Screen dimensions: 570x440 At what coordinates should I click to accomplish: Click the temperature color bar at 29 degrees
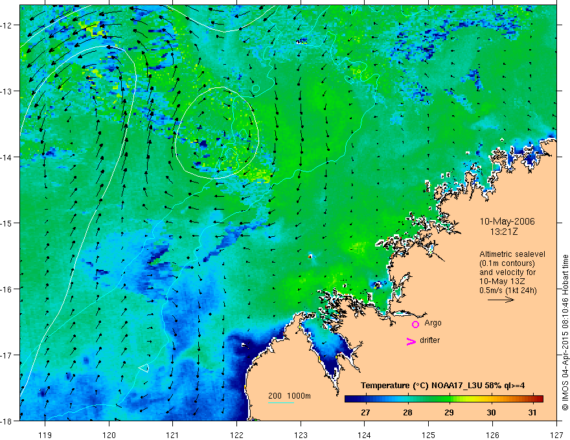pos(450,399)
